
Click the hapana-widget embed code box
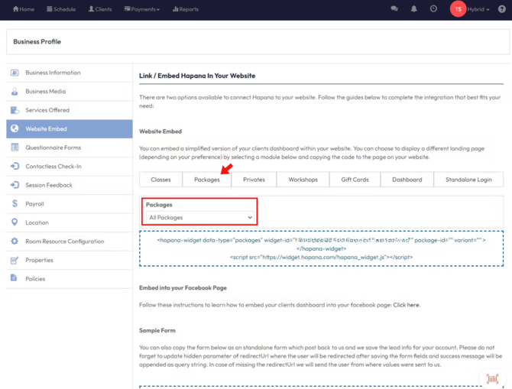(x=321, y=248)
